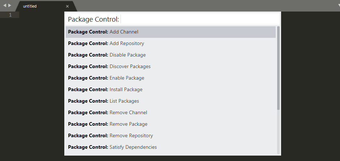The width and height of the screenshot is (340, 161).
Task: Run Package Control: List Packages
Action: pyautogui.click(x=171, y=101)
